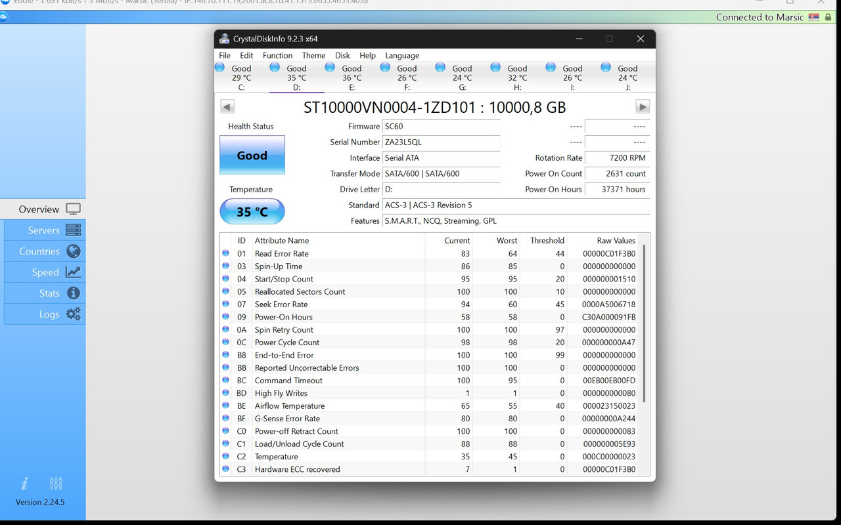Select the Power-off Retract Count row
Screen dimensions: 841x525
click(430, 431)
